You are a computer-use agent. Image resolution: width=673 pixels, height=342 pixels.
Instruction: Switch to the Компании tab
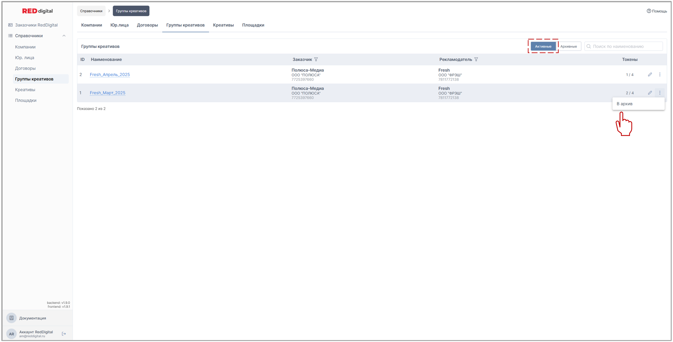(x=92, y=25)
